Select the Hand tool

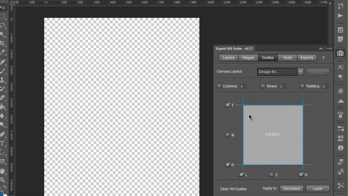[2, 171]
